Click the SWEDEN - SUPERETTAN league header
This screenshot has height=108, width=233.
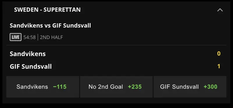click(x=47, y=10)
